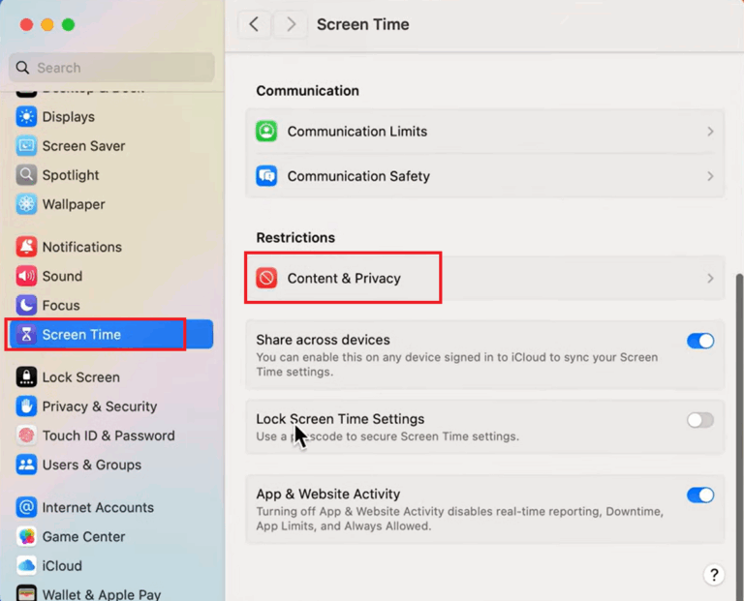Click the Communication Safety icon
This screenshot has width=744, height=601.
click(266, 176)
